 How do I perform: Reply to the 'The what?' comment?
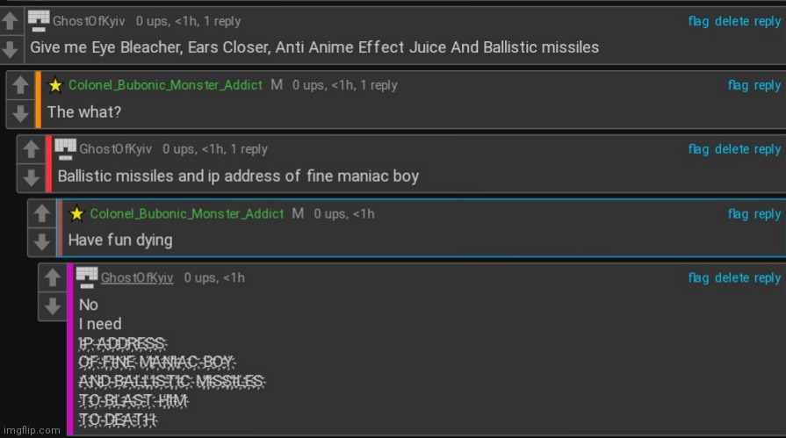[768, 85]
